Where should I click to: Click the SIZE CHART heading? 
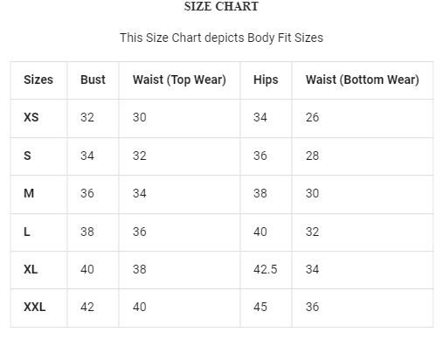coord(221,6)
